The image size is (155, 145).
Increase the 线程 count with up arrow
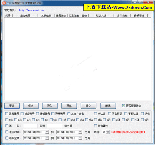[108, 131]
